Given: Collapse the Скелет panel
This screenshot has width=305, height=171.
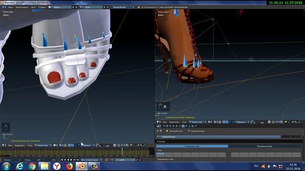Looking at the screenshot, I should [x=162, y=142].
